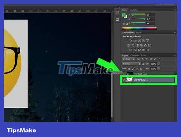The image size is (181, 137).
Task: Switch to the Color tab
Action: (x=125, y=10)
